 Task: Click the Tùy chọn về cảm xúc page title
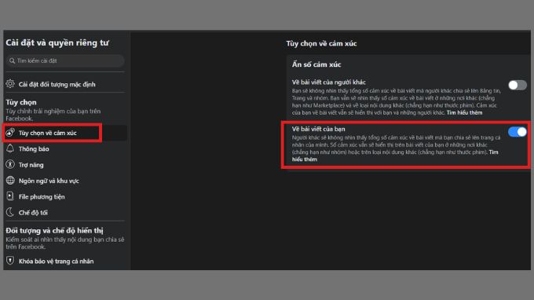[321, 44]
